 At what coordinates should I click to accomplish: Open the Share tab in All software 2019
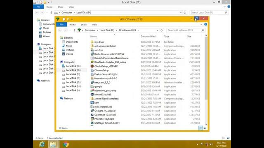click(84, 25)
